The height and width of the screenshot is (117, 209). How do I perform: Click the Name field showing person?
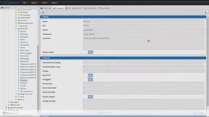click(x=143, y=21)
